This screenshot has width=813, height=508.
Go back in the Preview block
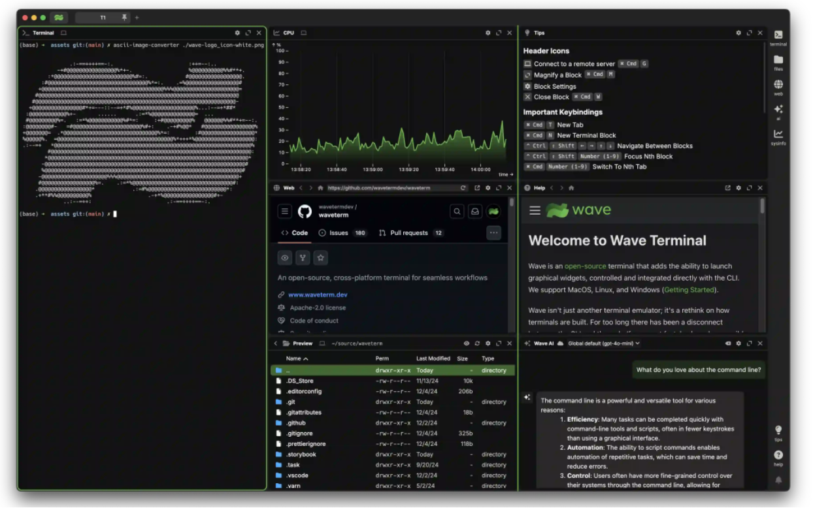tap(276, 343)
